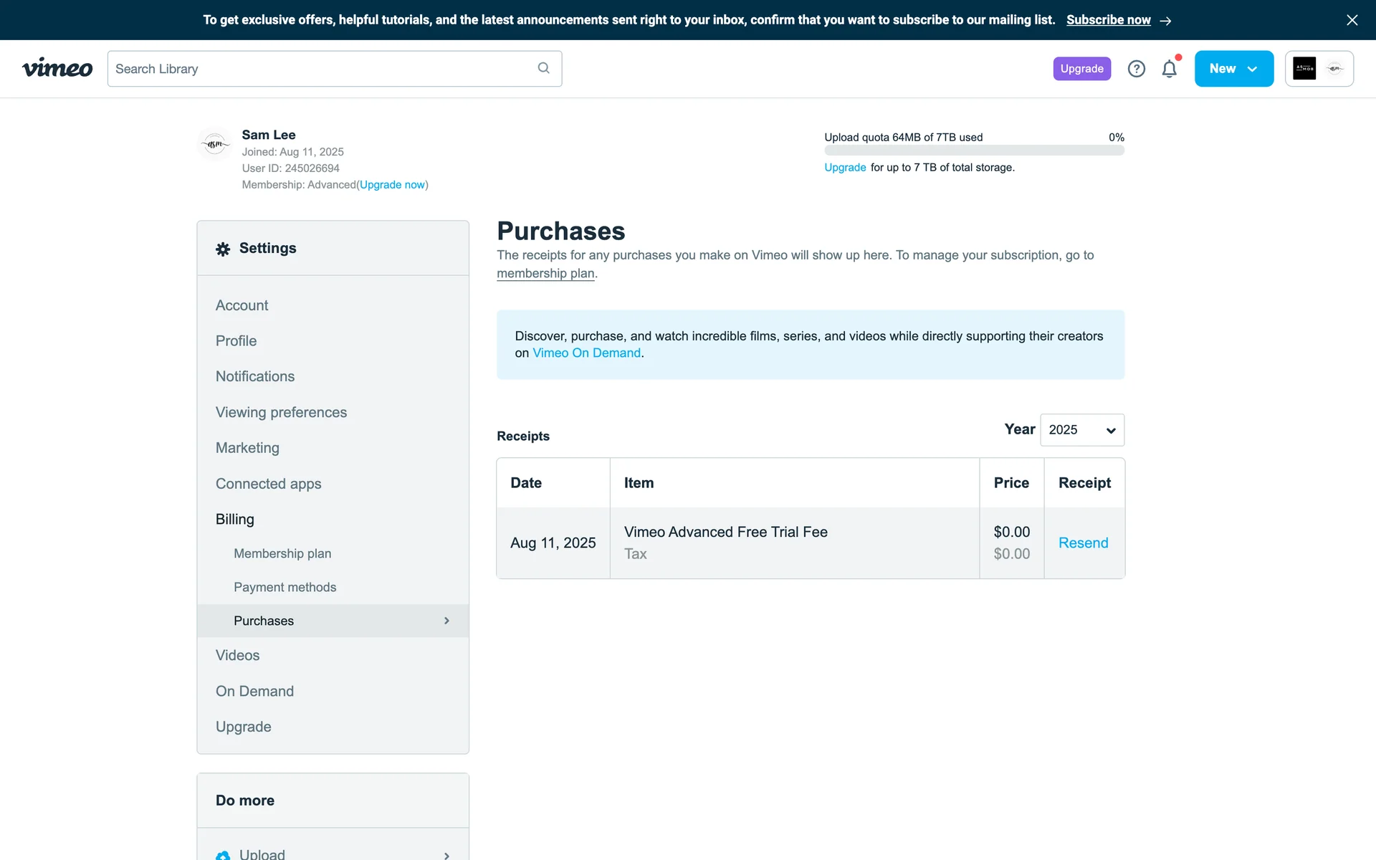This screenshot has height=860, width=1376.
Task: Click Sam Lee's profile avatar
Action: [214, 144]
